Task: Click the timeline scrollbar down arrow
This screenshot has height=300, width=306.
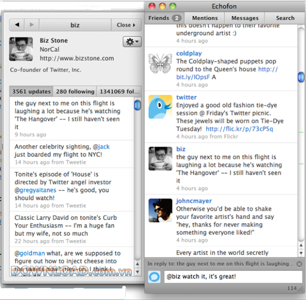Action: 301,253
